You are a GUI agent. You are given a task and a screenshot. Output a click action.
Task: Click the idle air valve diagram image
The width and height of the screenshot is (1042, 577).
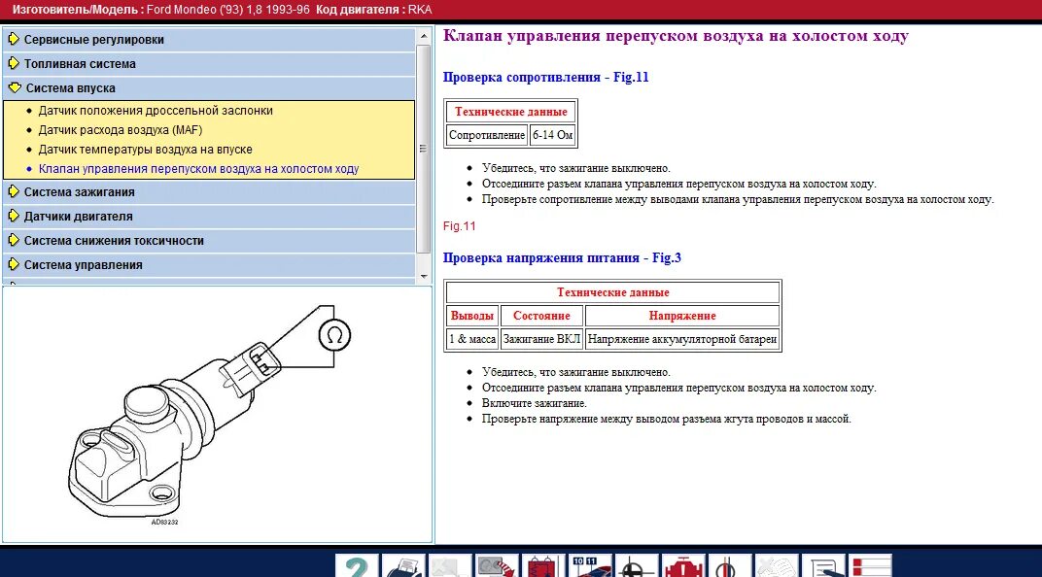pos(209,415)
